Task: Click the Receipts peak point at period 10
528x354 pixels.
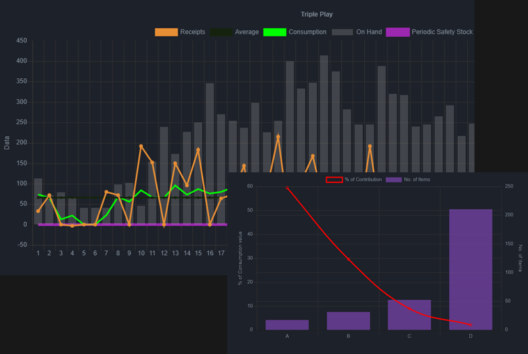Action: click(x=141, y=146)
